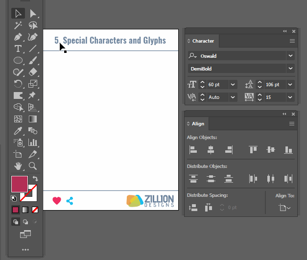Viewport: 307px width, 260px height.
Task: Select the Direct Selection tool
Action: pos(33,14)
